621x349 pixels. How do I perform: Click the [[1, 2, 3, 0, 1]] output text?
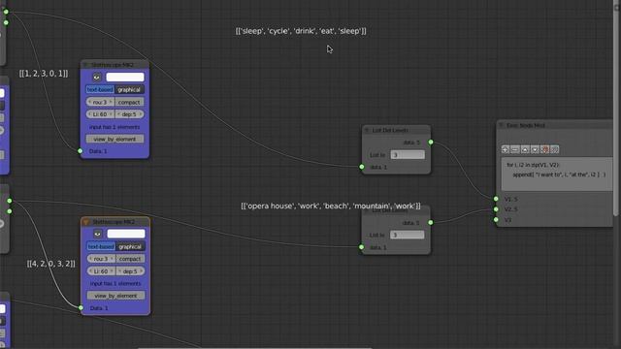pos(44,74)
